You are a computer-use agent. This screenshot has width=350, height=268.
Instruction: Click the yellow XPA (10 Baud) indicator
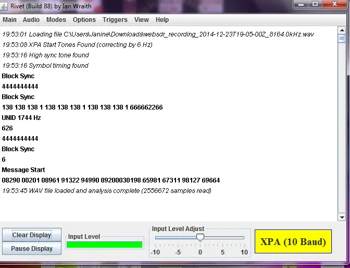point(293,242)
